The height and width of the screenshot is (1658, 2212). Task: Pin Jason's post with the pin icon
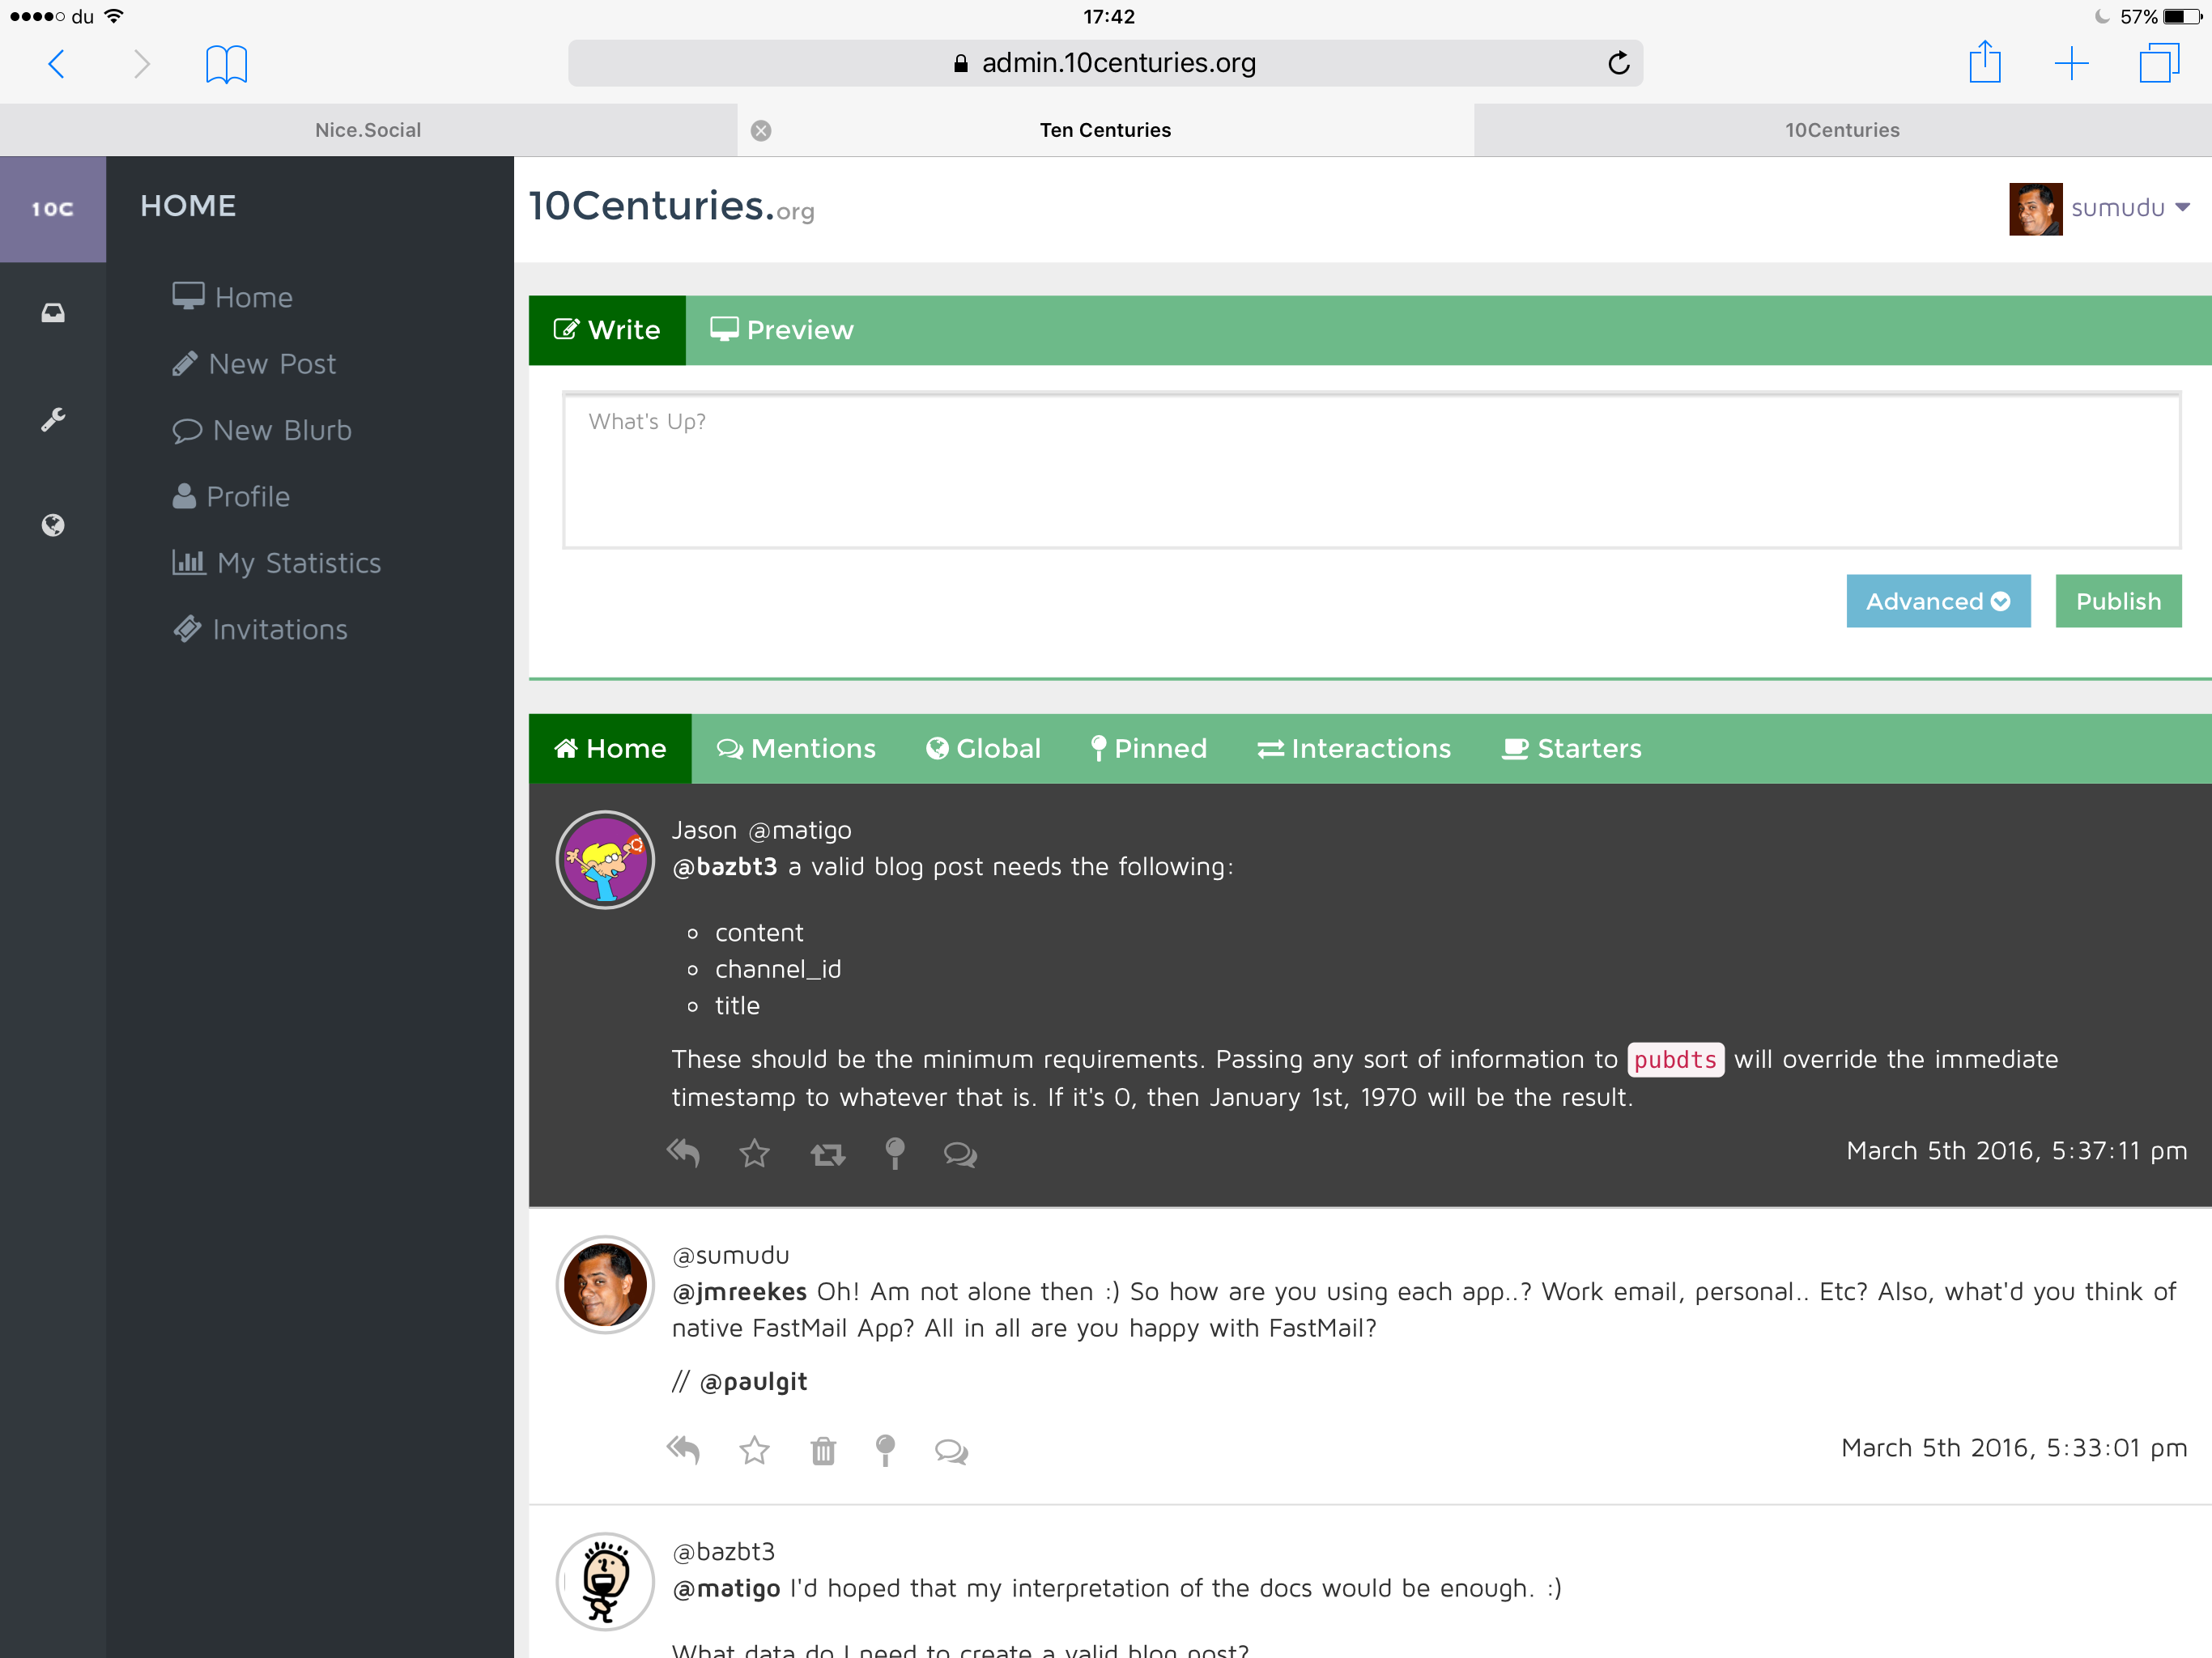(x=895, y=1153)
